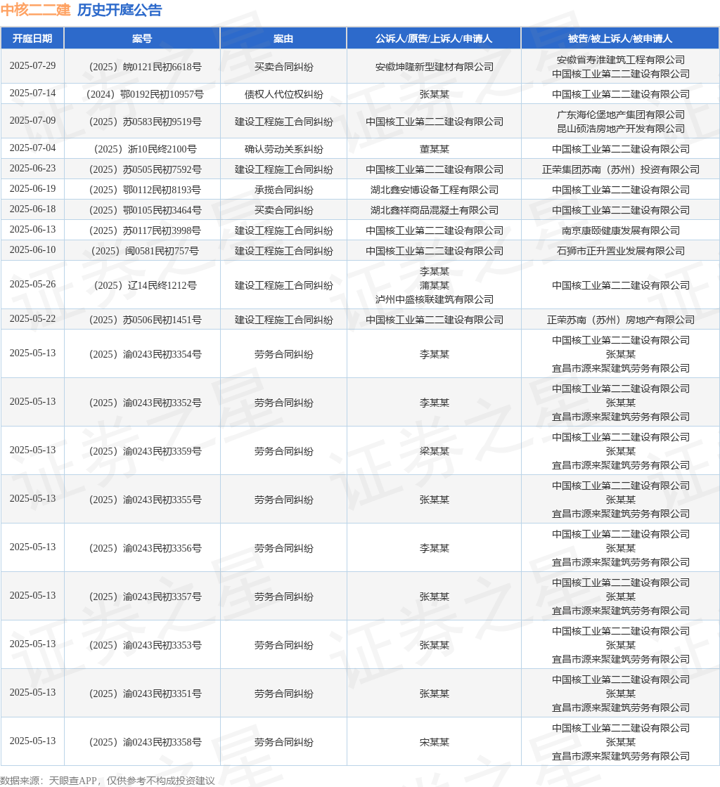
Task: Click defendant 正荣集团苏南（苏州）投资有限公司
Action: pos(621,169)
